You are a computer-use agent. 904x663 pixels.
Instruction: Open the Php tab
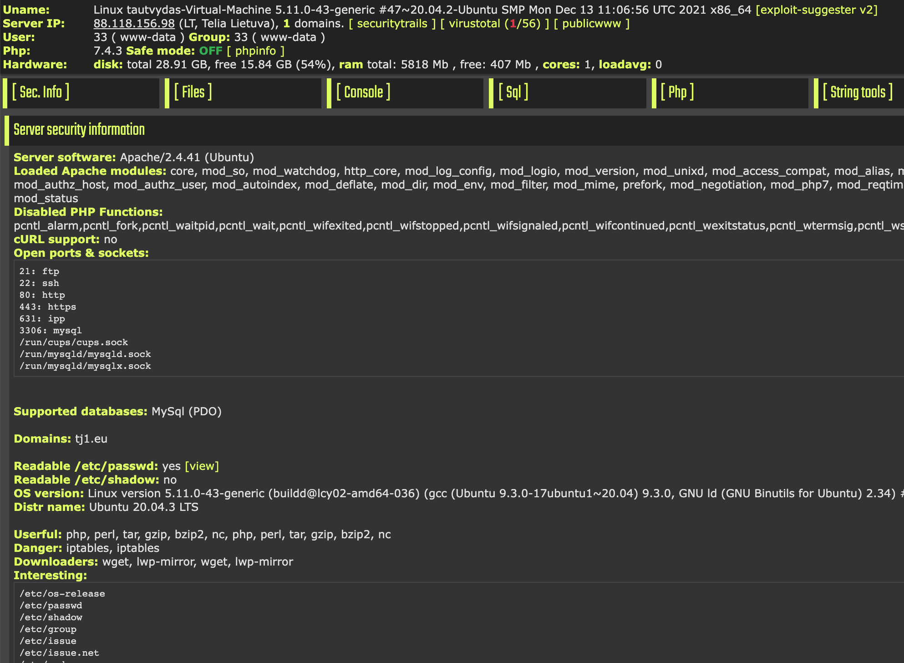[677, 92]
